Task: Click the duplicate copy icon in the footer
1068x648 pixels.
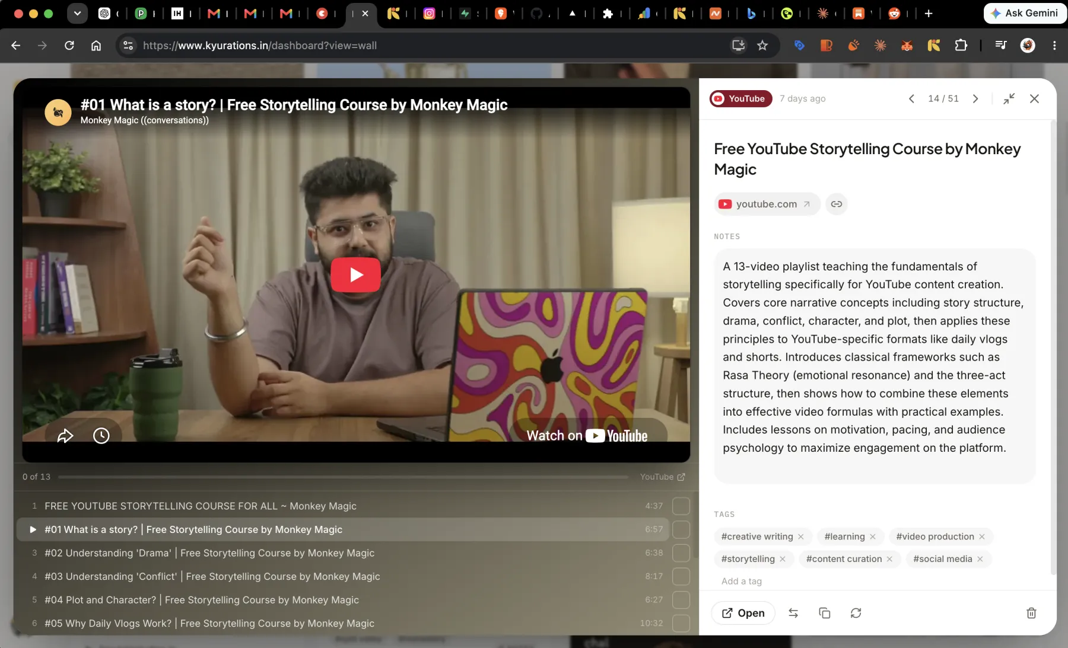Action: pyautogui.click(x=824, y=613)
